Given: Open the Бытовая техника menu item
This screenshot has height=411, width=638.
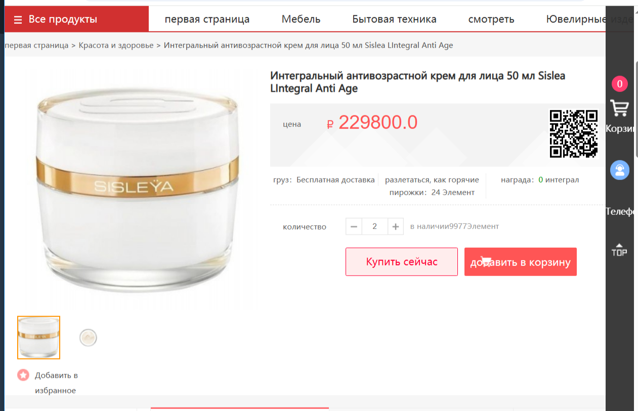Looking at the screenshot, I should (394, 19).
